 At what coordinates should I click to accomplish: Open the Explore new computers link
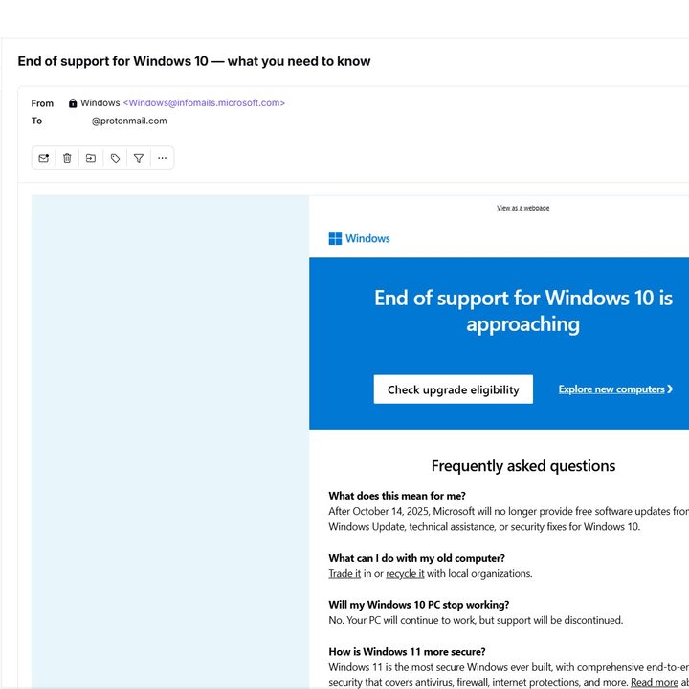point(611,389)
